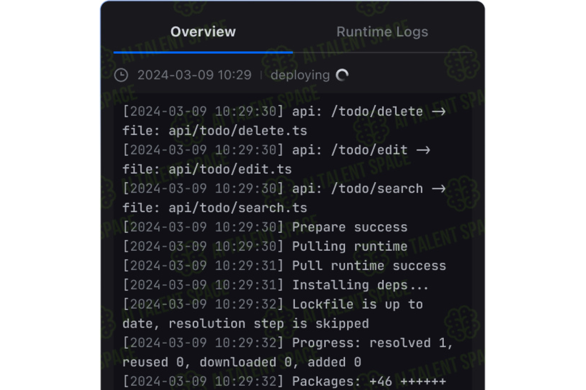The width and height of the screenshot is (586, 390).
Task: Open the Runtime Logs tab
Action: (382, 32)
